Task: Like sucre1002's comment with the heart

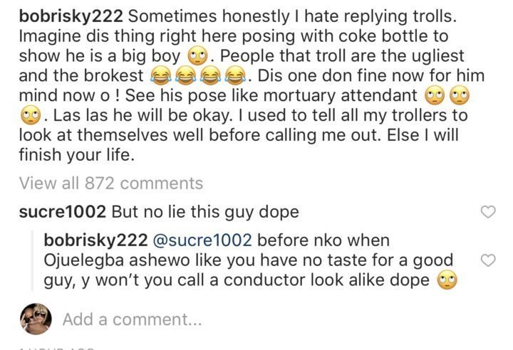Action: pyautogui.click(x=489, y=212)
